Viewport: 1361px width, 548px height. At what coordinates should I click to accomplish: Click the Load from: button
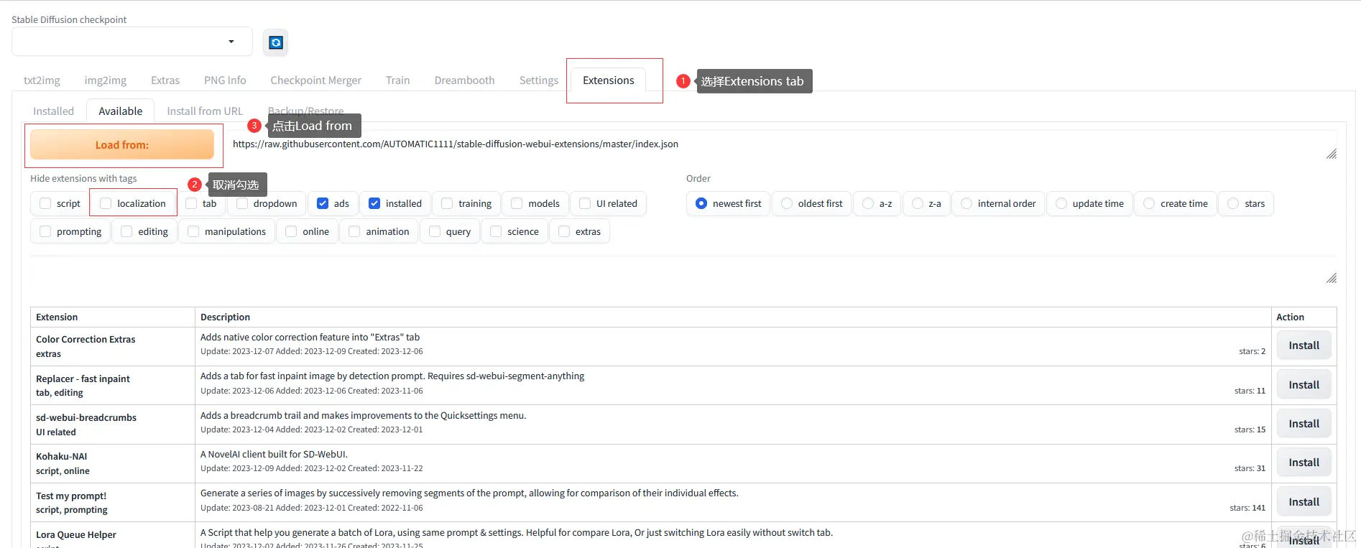click(122, 144)
